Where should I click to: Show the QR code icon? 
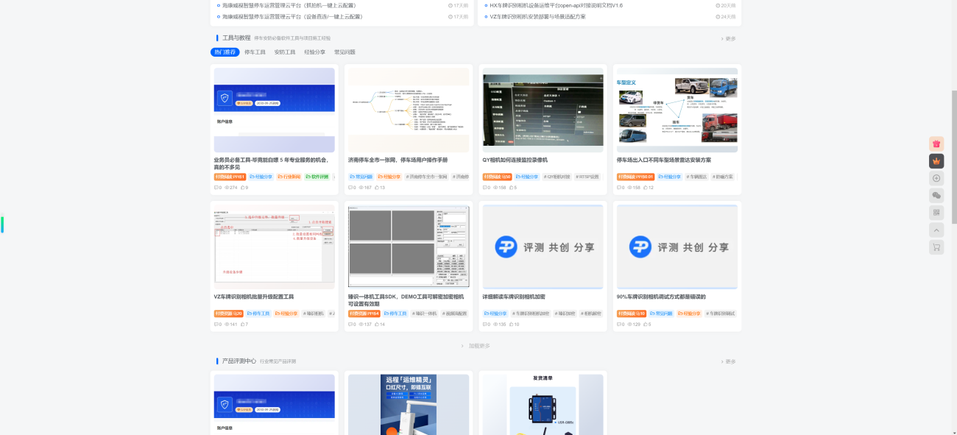[x=936, y=213]
